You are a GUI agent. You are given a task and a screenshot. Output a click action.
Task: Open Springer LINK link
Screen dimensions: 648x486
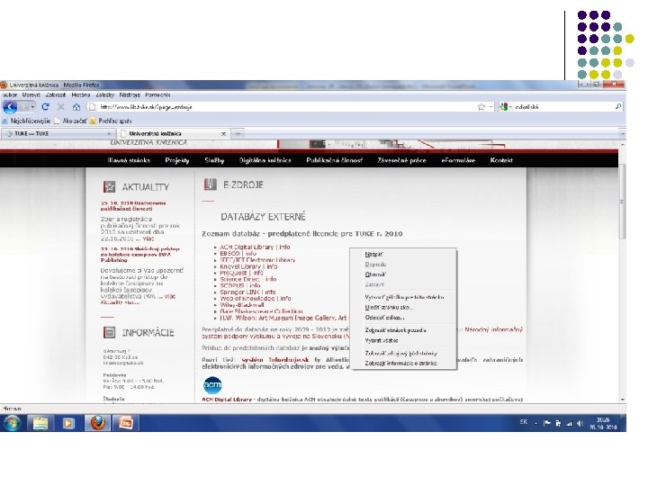pyautogui.click(x=239, y=292)
